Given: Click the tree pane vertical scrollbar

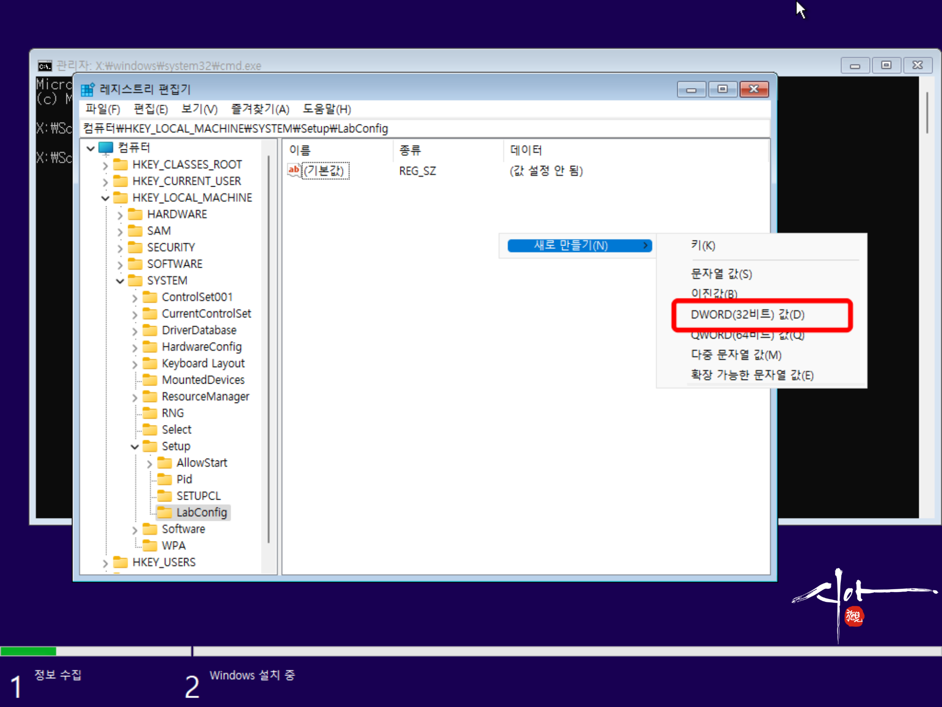Looking at the screenshot, I should pos(268,349).
